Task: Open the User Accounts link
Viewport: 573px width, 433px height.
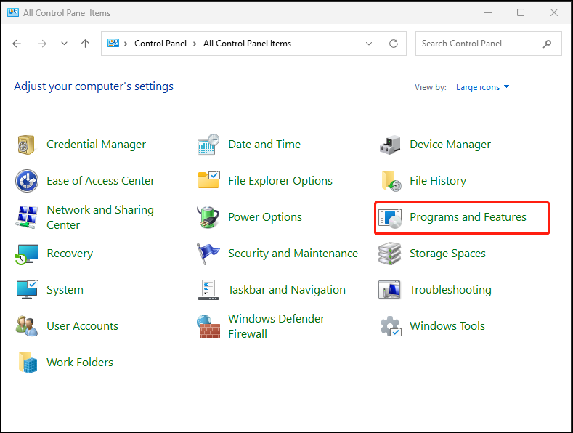Action: (x=82, y=326)
